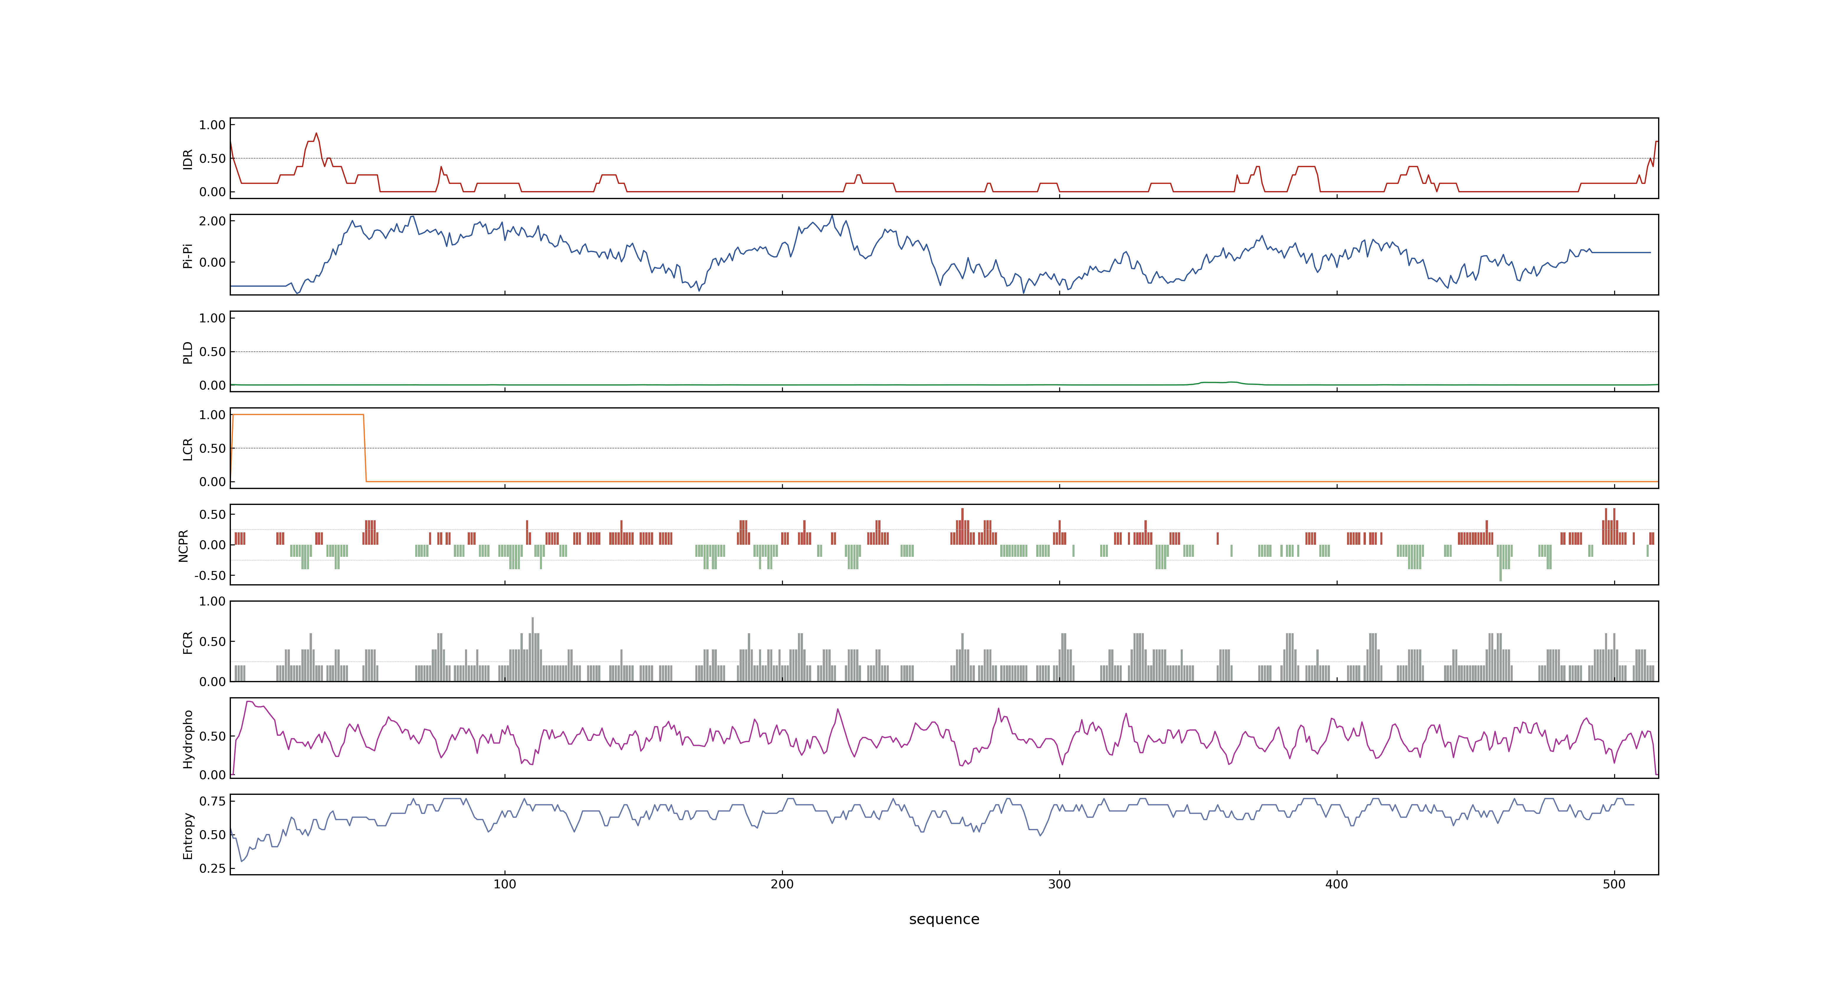Click the 2.00 tick on Pi-Pi axis

tap(213, 221)
